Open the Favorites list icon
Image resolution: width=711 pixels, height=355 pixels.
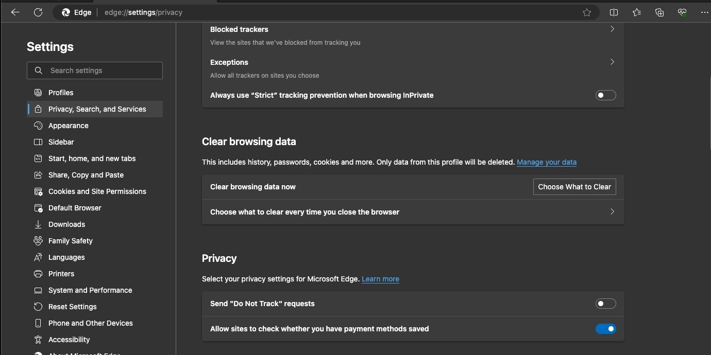636,12
